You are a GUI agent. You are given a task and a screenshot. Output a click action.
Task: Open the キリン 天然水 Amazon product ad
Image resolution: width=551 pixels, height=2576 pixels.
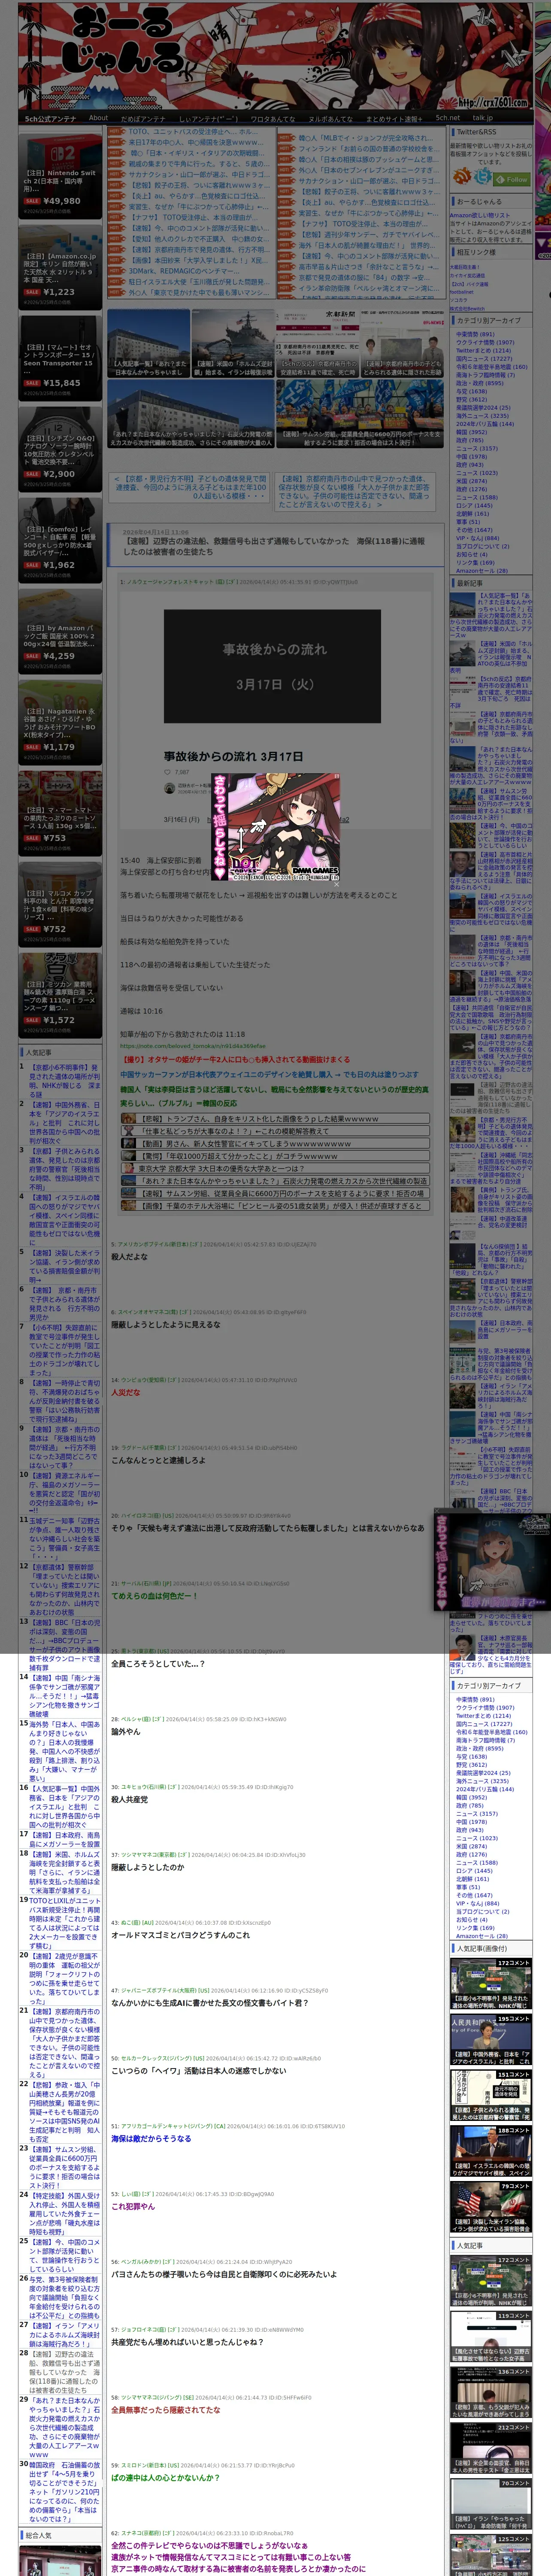coord(60,266)
